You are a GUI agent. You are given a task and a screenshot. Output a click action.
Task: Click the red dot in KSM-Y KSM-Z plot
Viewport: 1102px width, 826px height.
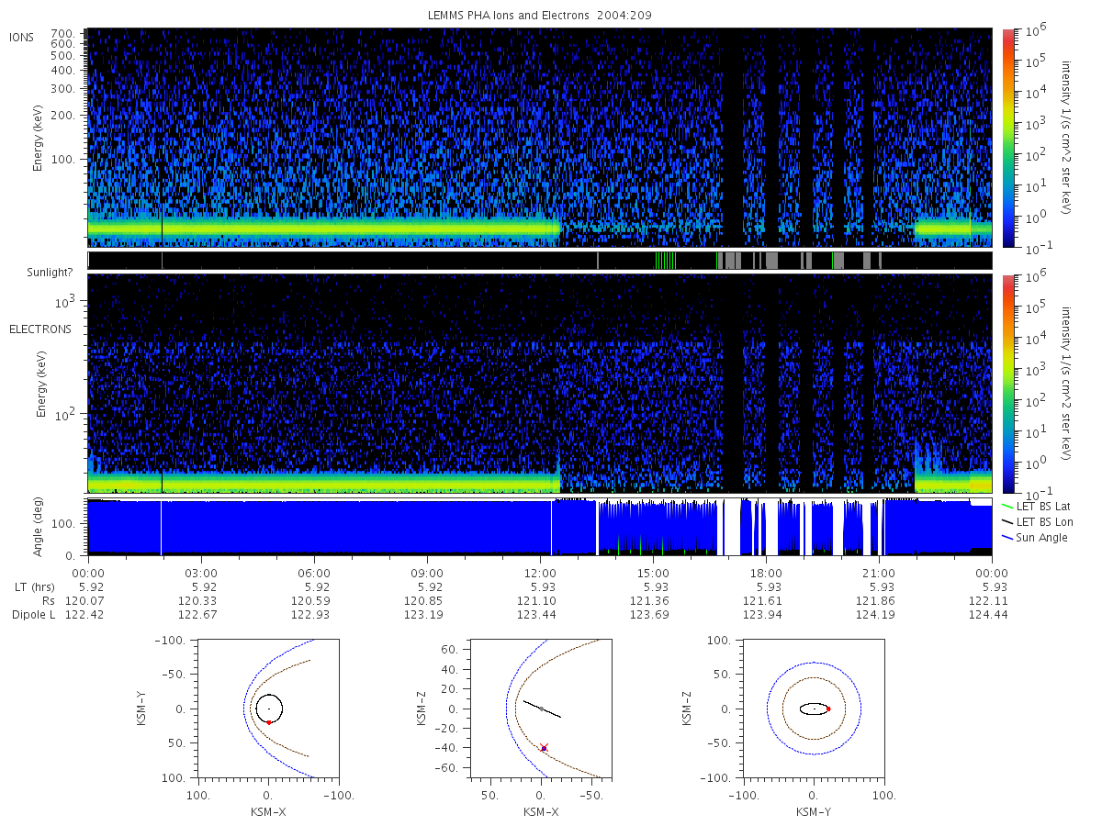tap(827, 709)
